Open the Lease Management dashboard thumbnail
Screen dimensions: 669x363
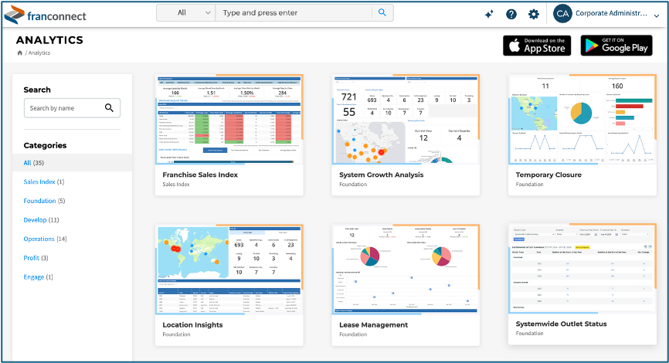click(405, 269)
